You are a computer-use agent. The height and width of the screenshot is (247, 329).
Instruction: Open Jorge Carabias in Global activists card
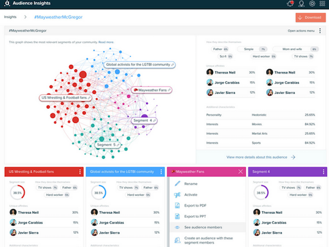pos(125,222)
